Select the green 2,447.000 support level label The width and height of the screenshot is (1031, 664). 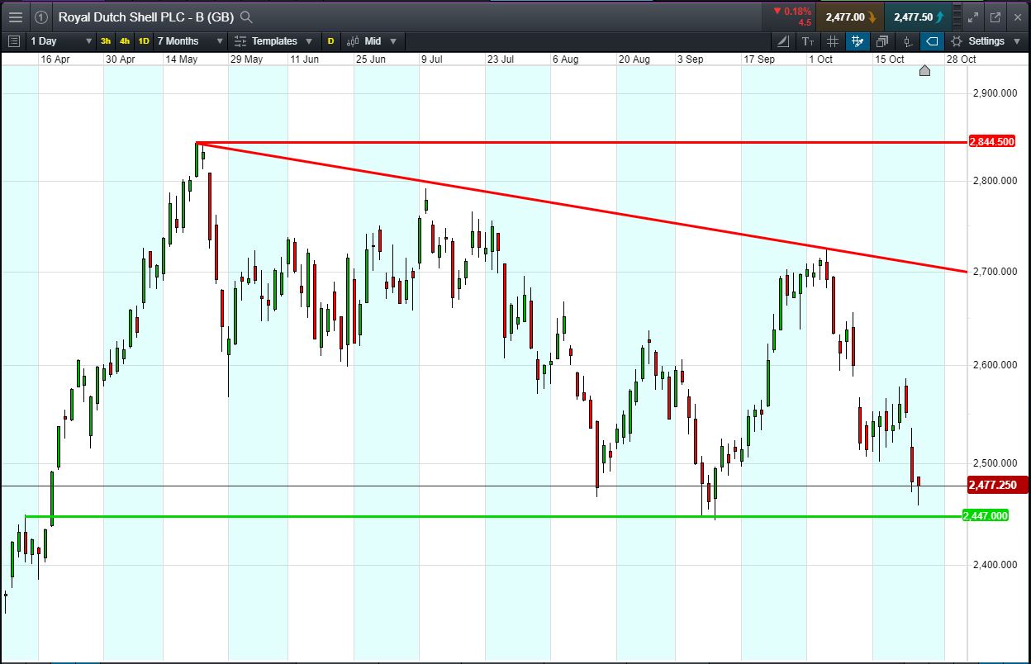(x=986, y=515)
